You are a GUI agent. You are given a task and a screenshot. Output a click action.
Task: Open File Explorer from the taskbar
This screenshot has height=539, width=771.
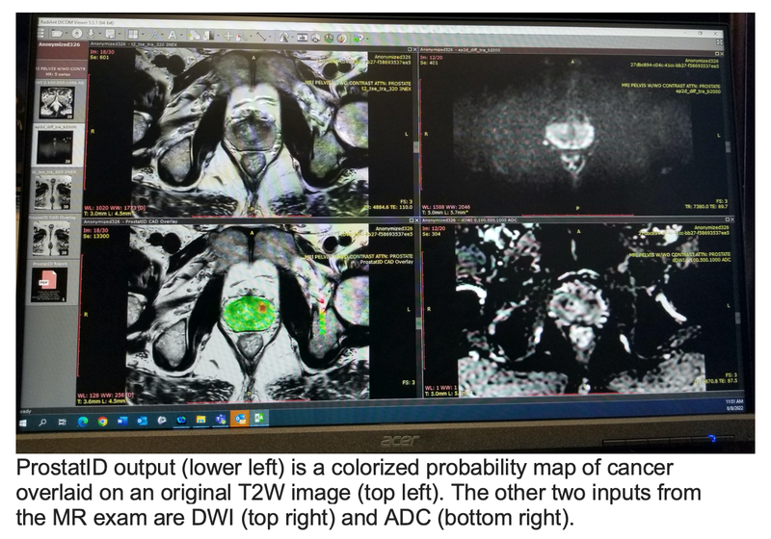point(200,420)
